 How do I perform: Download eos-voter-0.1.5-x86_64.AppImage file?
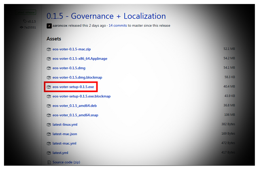click(80, 58)
